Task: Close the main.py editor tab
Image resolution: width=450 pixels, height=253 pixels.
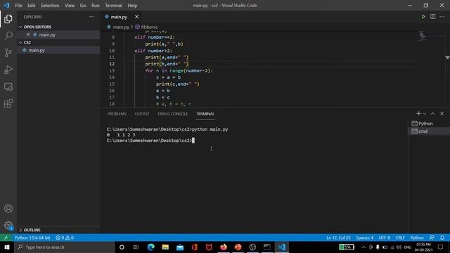Action: [x=136, y=17]
